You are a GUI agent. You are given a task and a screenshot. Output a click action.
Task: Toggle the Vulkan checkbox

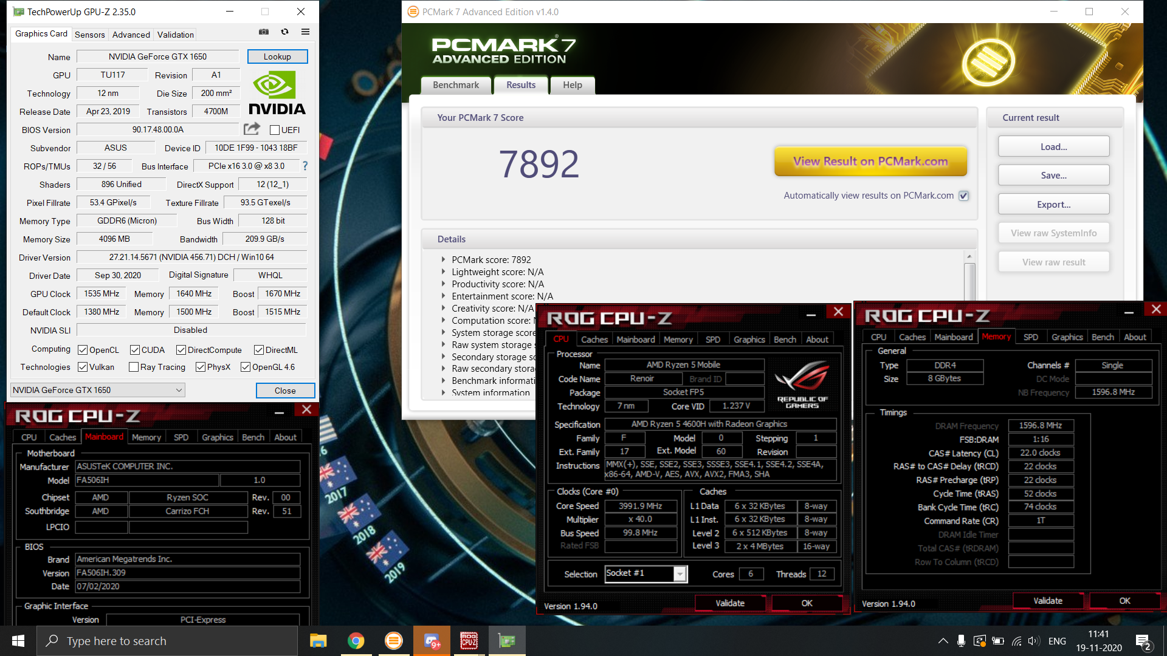(x=83, y=367)
